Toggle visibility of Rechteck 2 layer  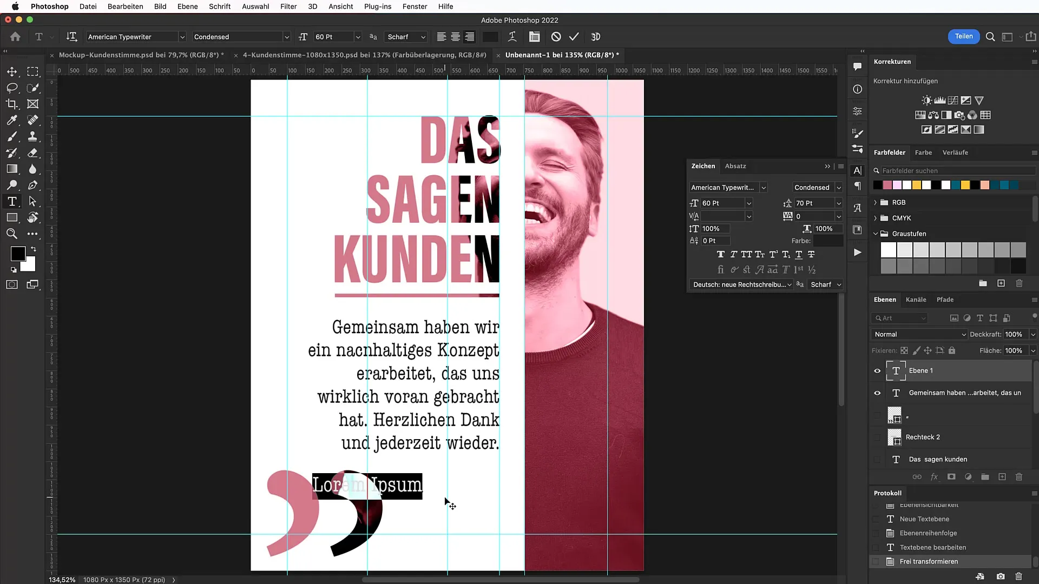(x=877, y=437)
